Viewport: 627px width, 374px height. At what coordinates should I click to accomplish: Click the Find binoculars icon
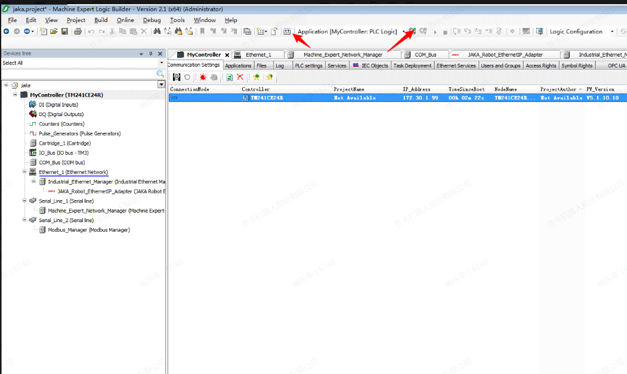[157, 32]
